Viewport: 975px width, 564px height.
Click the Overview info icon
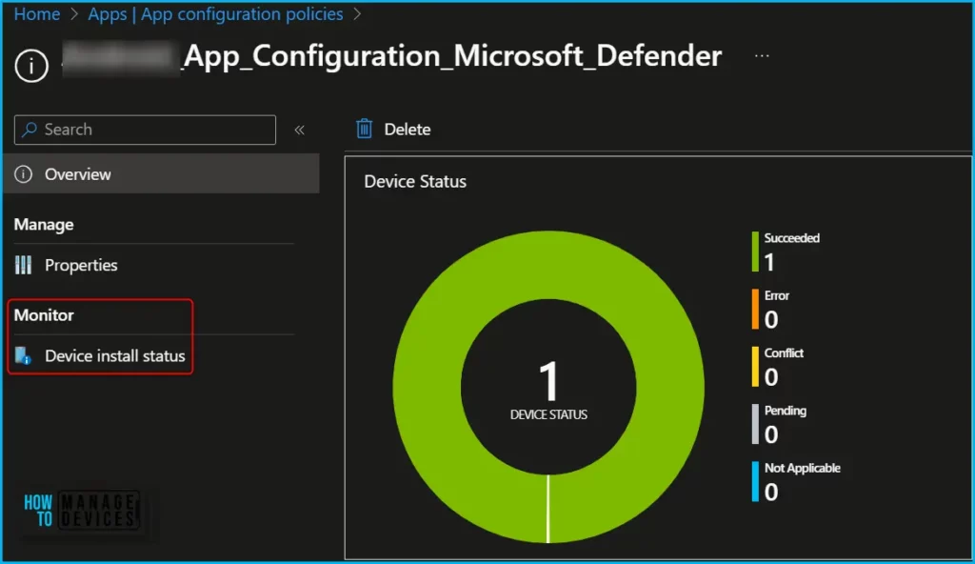(x=23, y=173)
